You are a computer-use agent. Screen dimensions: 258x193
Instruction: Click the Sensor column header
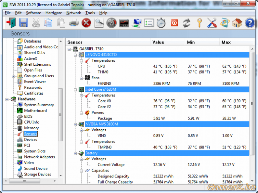click(x=108, y=42)
